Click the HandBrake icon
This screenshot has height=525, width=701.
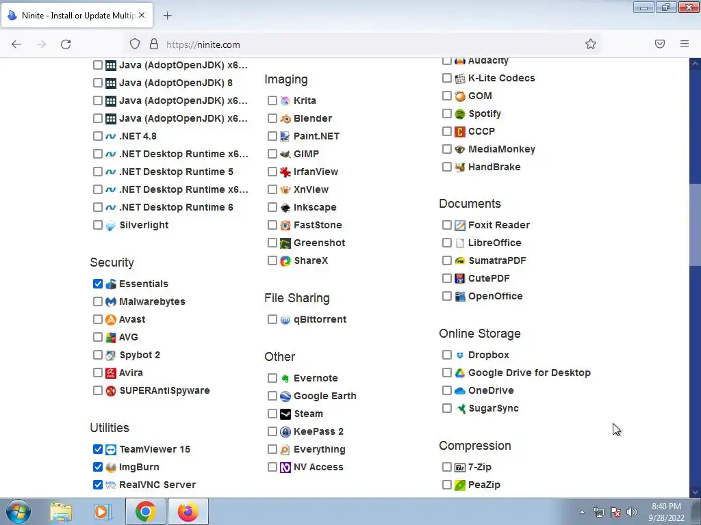460,167
